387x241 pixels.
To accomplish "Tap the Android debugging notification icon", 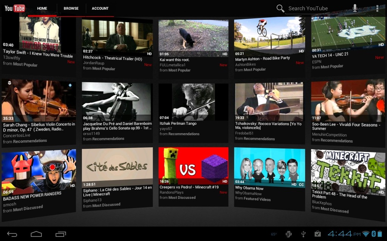I will point(288,234).
